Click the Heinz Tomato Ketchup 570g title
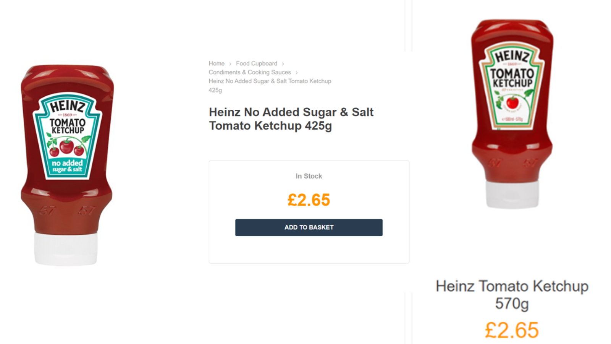 pos(512,294)
